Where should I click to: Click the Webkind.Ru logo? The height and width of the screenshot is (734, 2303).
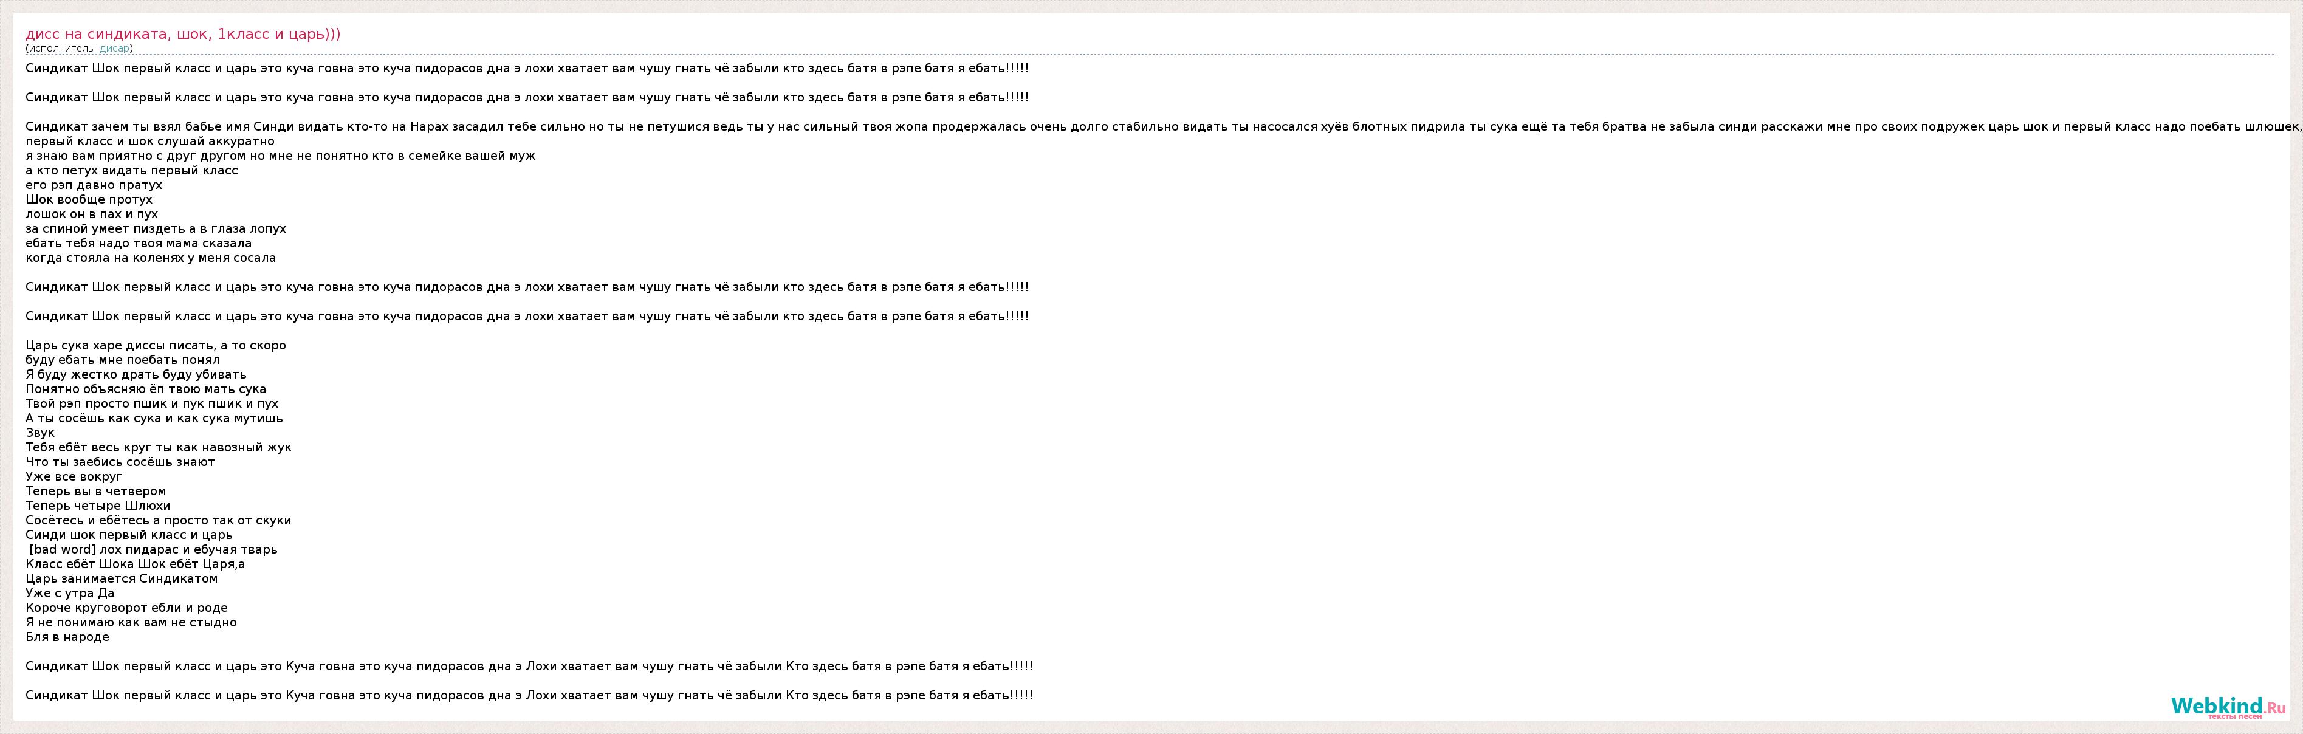click(x=2227, y=705)
